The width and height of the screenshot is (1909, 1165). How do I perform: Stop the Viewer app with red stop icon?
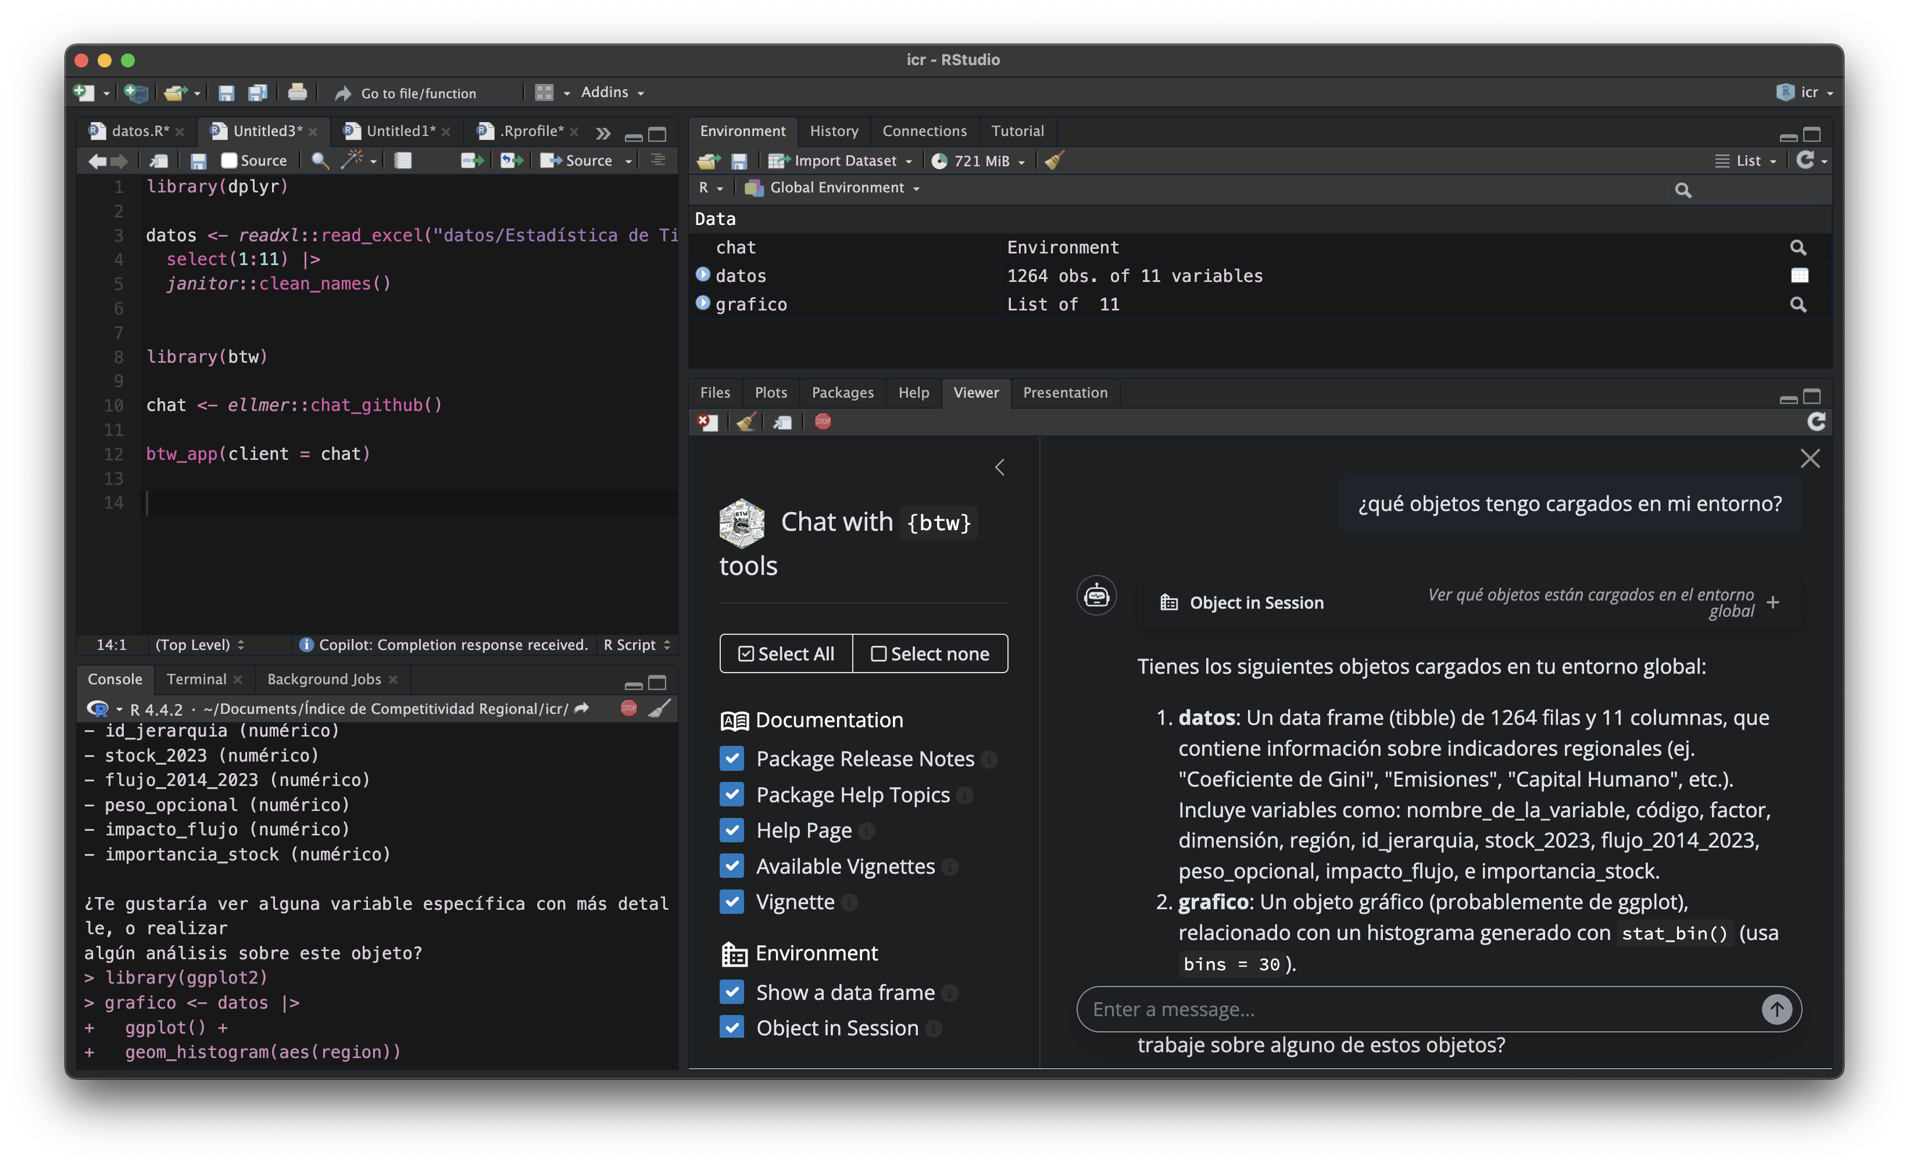[x=823, y=421]
